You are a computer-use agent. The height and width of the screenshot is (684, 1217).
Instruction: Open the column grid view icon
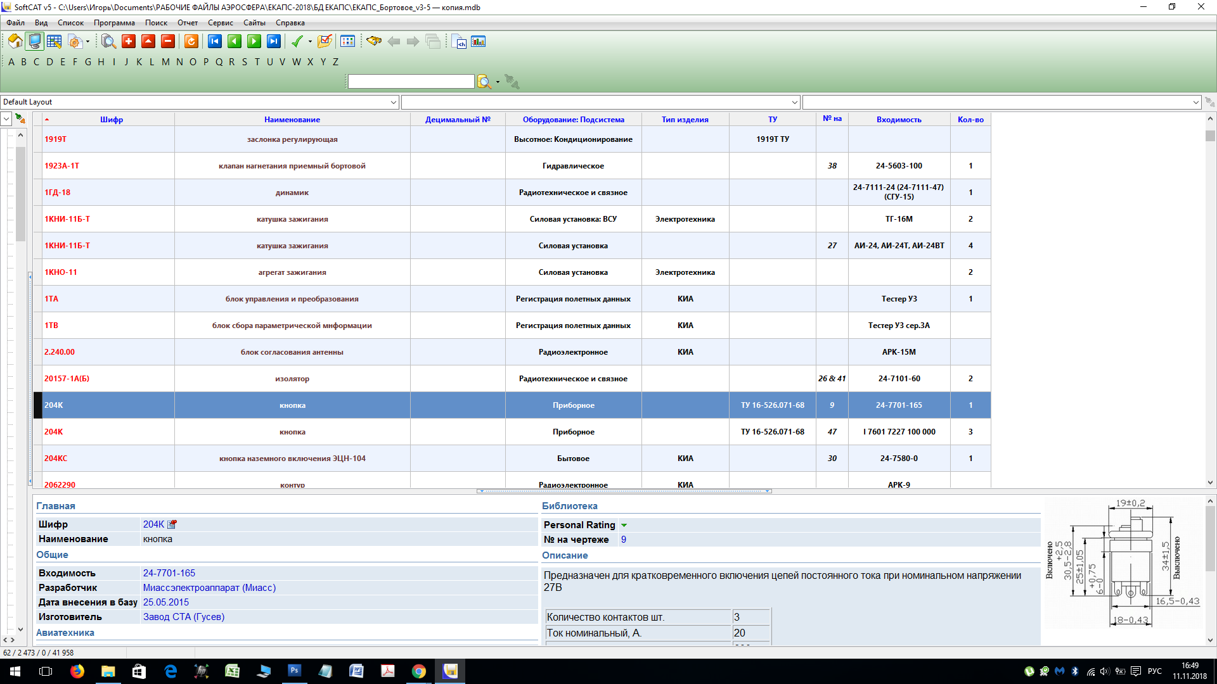(x=347, y=41)
